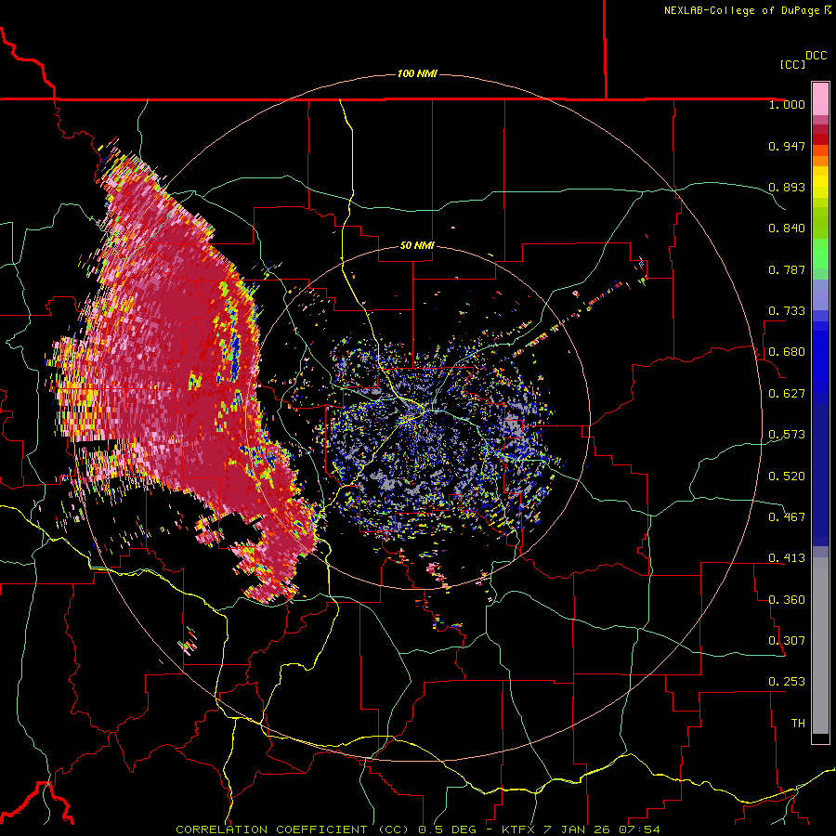The width and height of the screenshot is (836, 836).
Task: Click the gray segment of the color bar
Action: (x=820, y=646)
